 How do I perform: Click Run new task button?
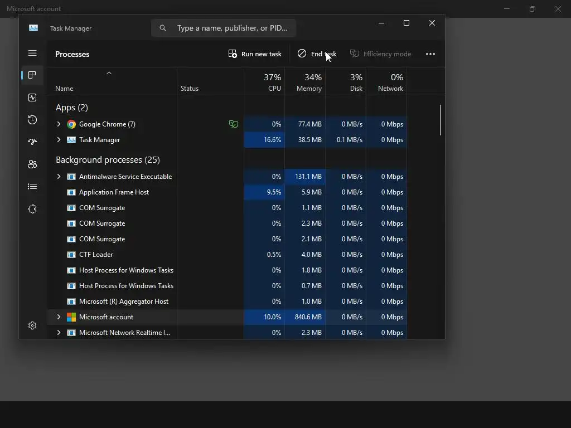pyautogui.click(x=255, y=54)
